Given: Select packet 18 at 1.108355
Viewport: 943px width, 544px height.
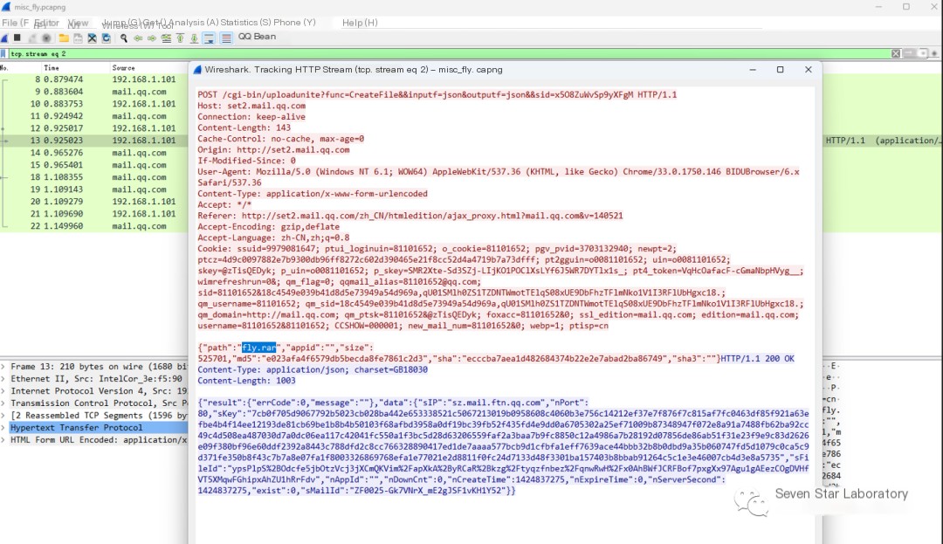Looking at the screenshot, I should 93,177.
